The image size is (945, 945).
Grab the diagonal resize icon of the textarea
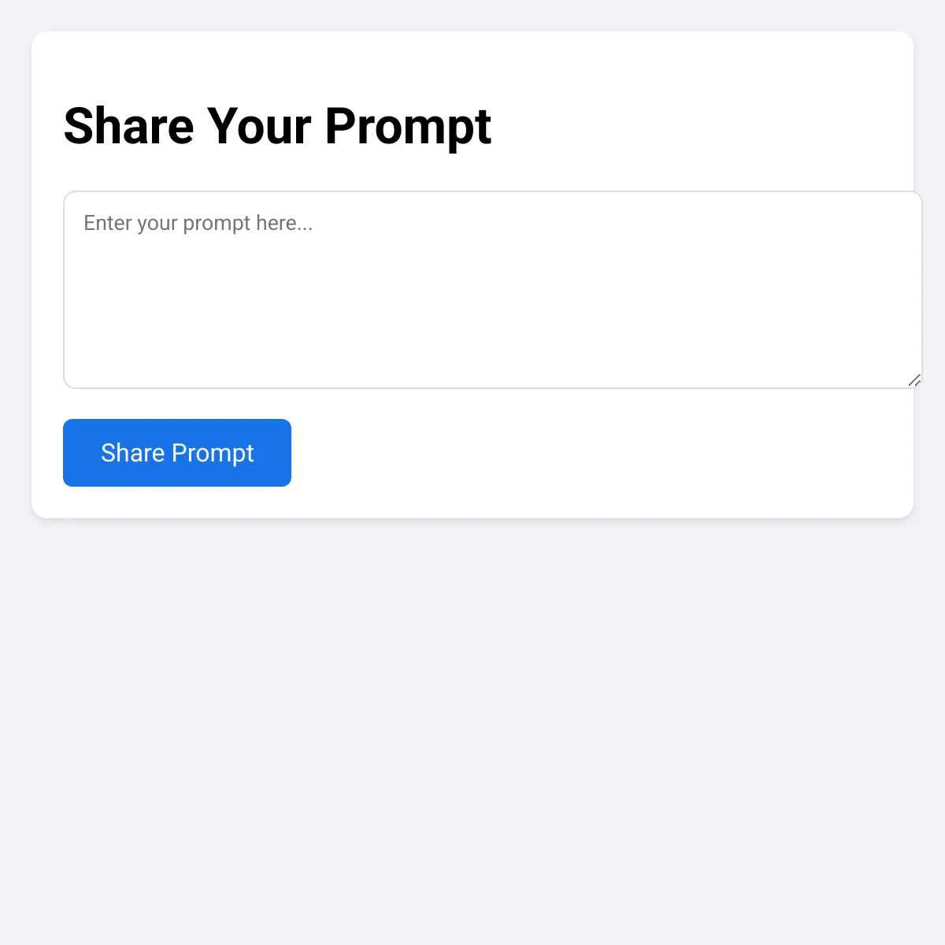[914, 380]
